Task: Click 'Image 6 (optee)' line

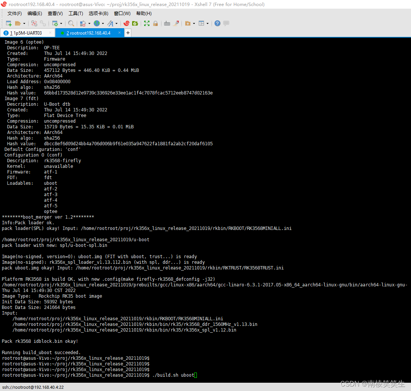Action: click(24, 42)
